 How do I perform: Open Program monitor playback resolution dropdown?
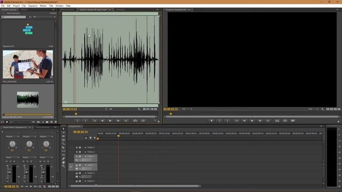pyautogui.click(x=313, y=109)
